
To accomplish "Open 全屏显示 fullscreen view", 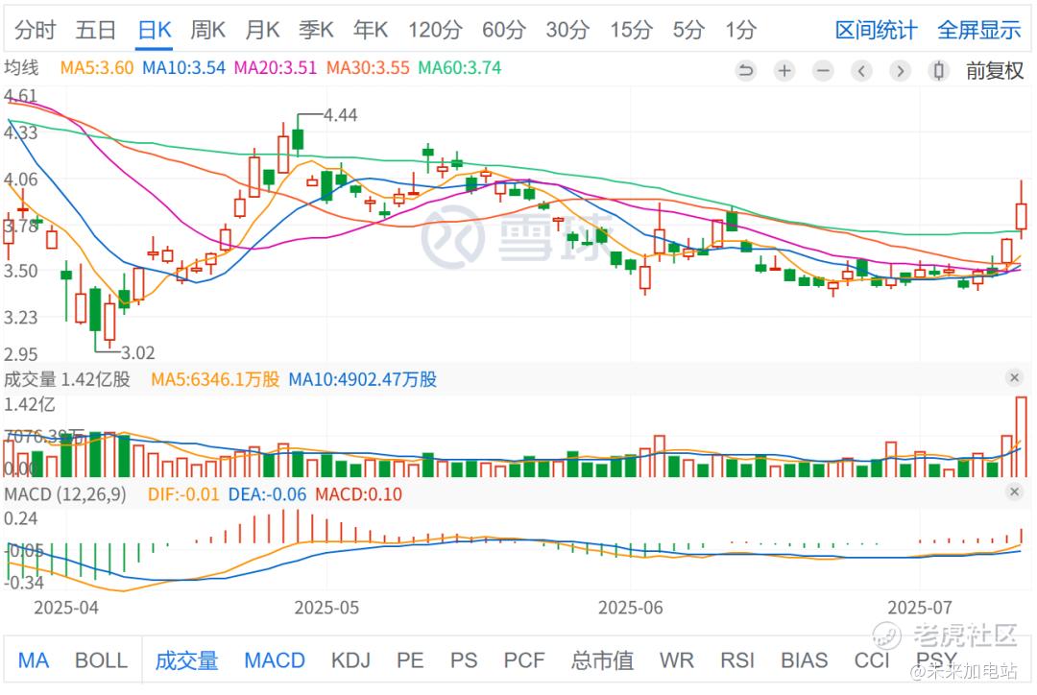I will [978, 30].
